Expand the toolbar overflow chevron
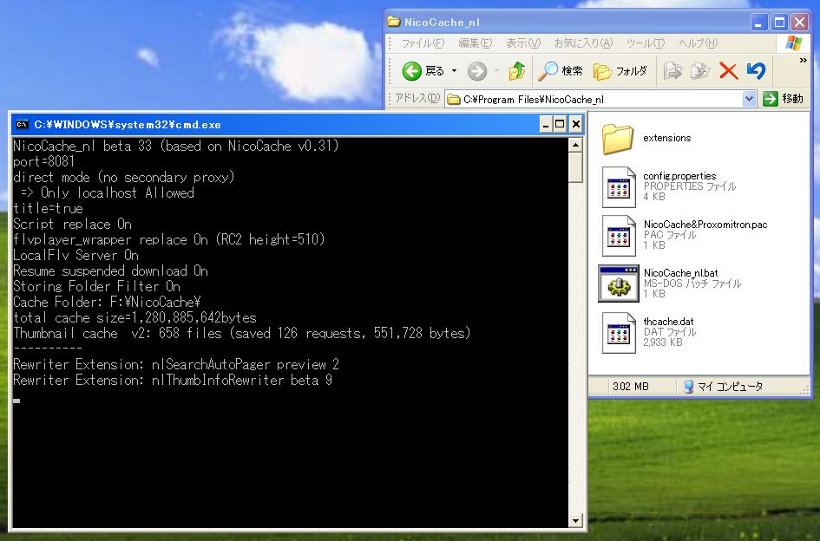Screen dimensions: 820x541 804,61
